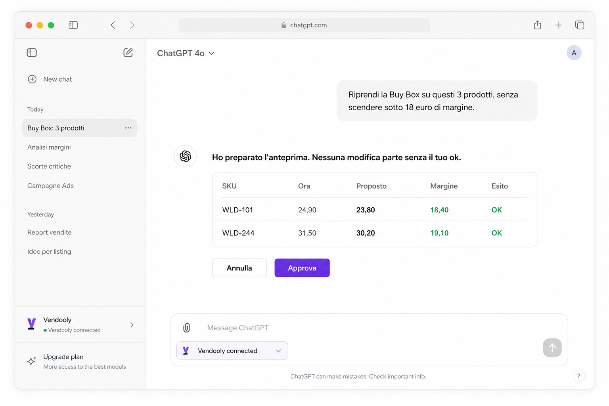Click the Vendooly logo in sidebar
This screenshot has width=609, height=406.
[x=32, y=324]
